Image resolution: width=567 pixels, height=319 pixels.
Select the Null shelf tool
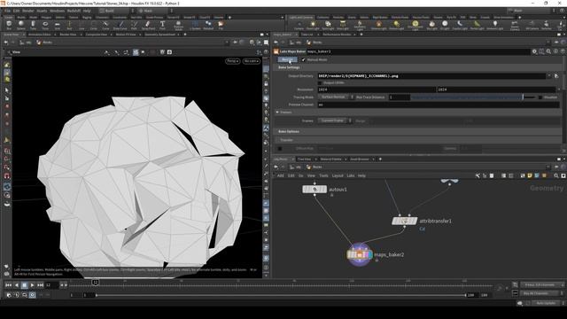coord(69,25)
